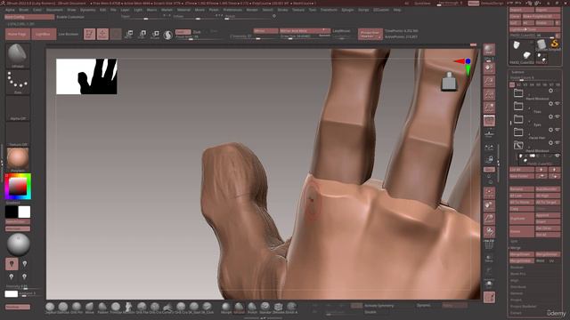Image resolution: width=570 pixels, height=320 pixels.
Task: Select the Move transform icon
Action: click(x=128, y=35)
